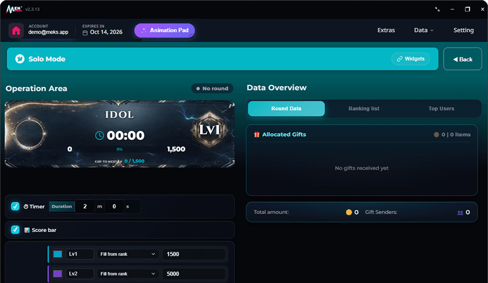Click the Oct 14, 2026 expiry date
Image resolution: width=488 pixels, height=283 pixels.
click(106, 32)
